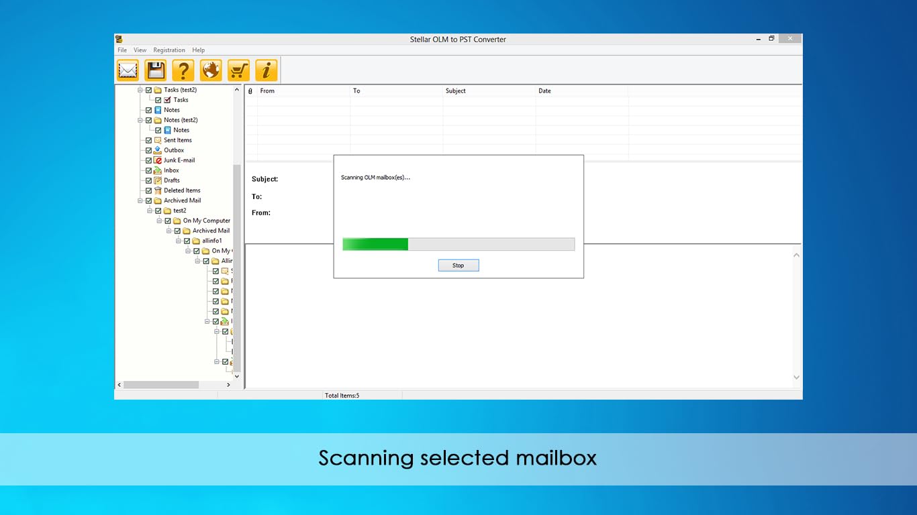
Task: Click the Notes (test2) folder icon
Action: 158,120
